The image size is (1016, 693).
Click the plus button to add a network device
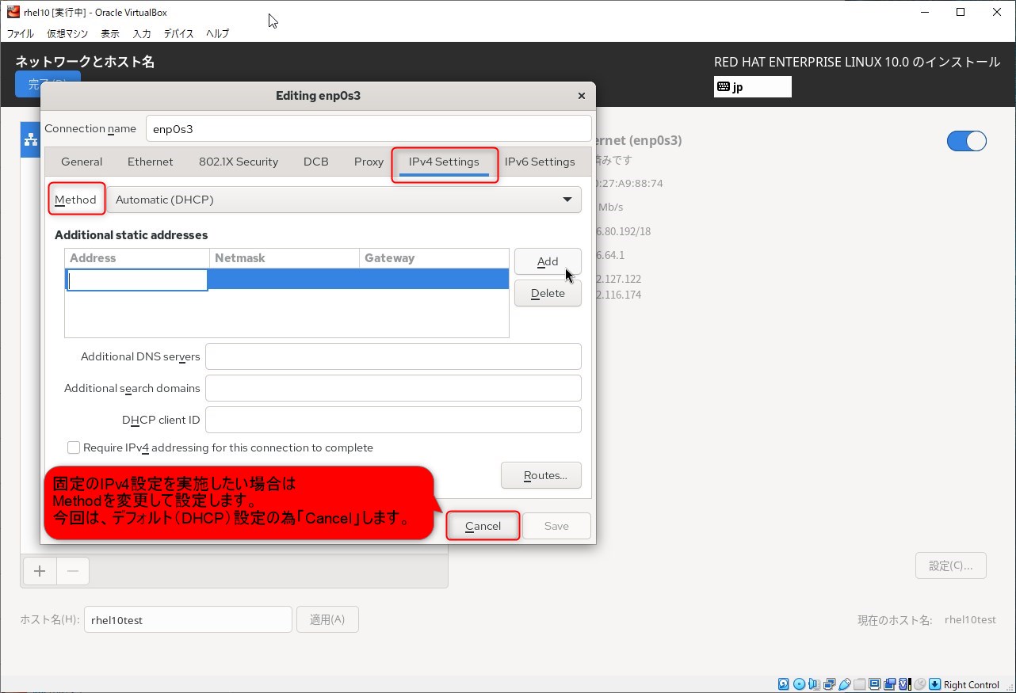click(x=40, y=570)
